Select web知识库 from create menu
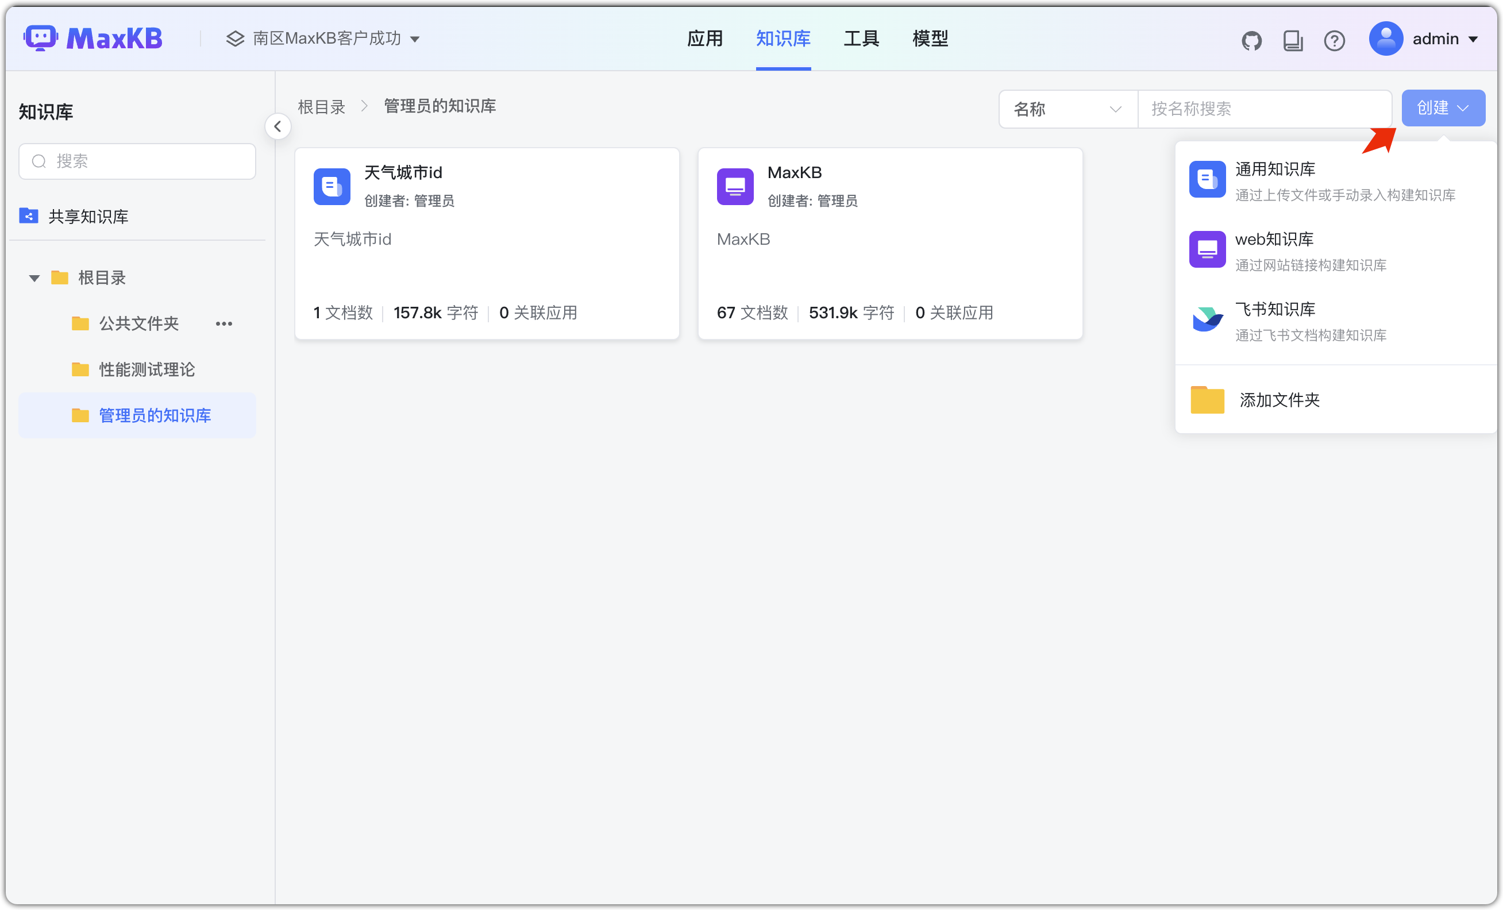Screen dimensions: 1503x910 tap(1335, 250)
